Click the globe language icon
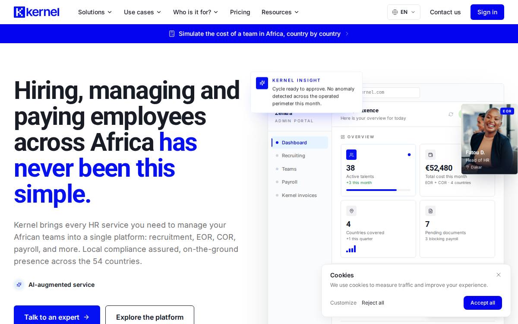This screenshot has width=518, height=324. [x=395, y=12]
